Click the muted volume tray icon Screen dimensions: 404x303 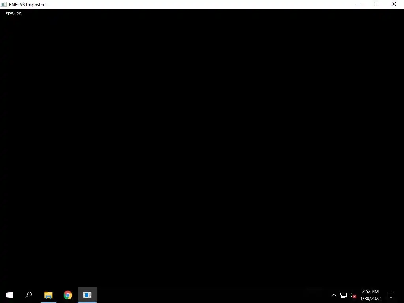coord(353,295)
